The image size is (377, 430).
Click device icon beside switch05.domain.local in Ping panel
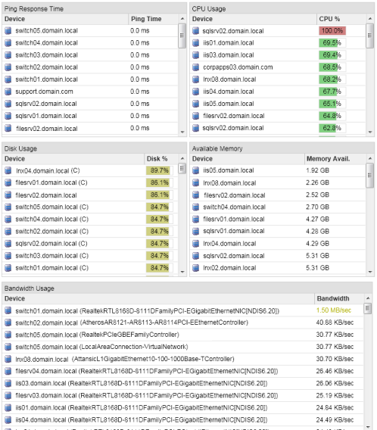click(x=8, y=31)
